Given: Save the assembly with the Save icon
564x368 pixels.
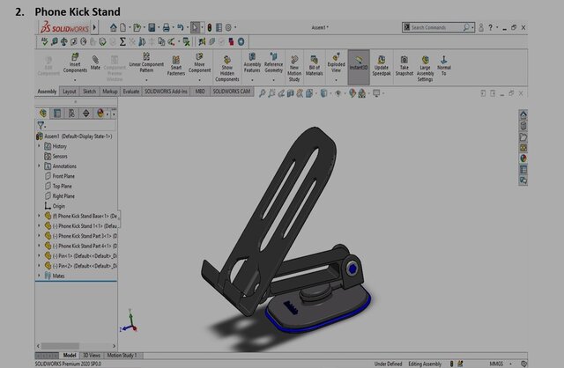Looking at the screenshot, I should (x=152, y=27).
